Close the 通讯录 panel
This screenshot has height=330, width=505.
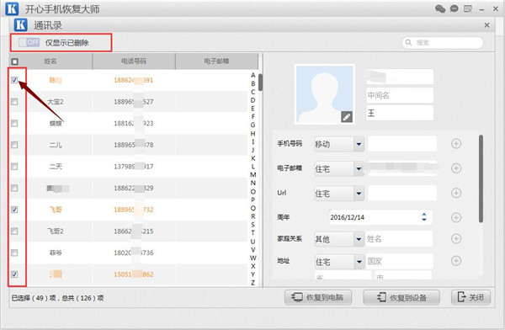tap(486, 25)
